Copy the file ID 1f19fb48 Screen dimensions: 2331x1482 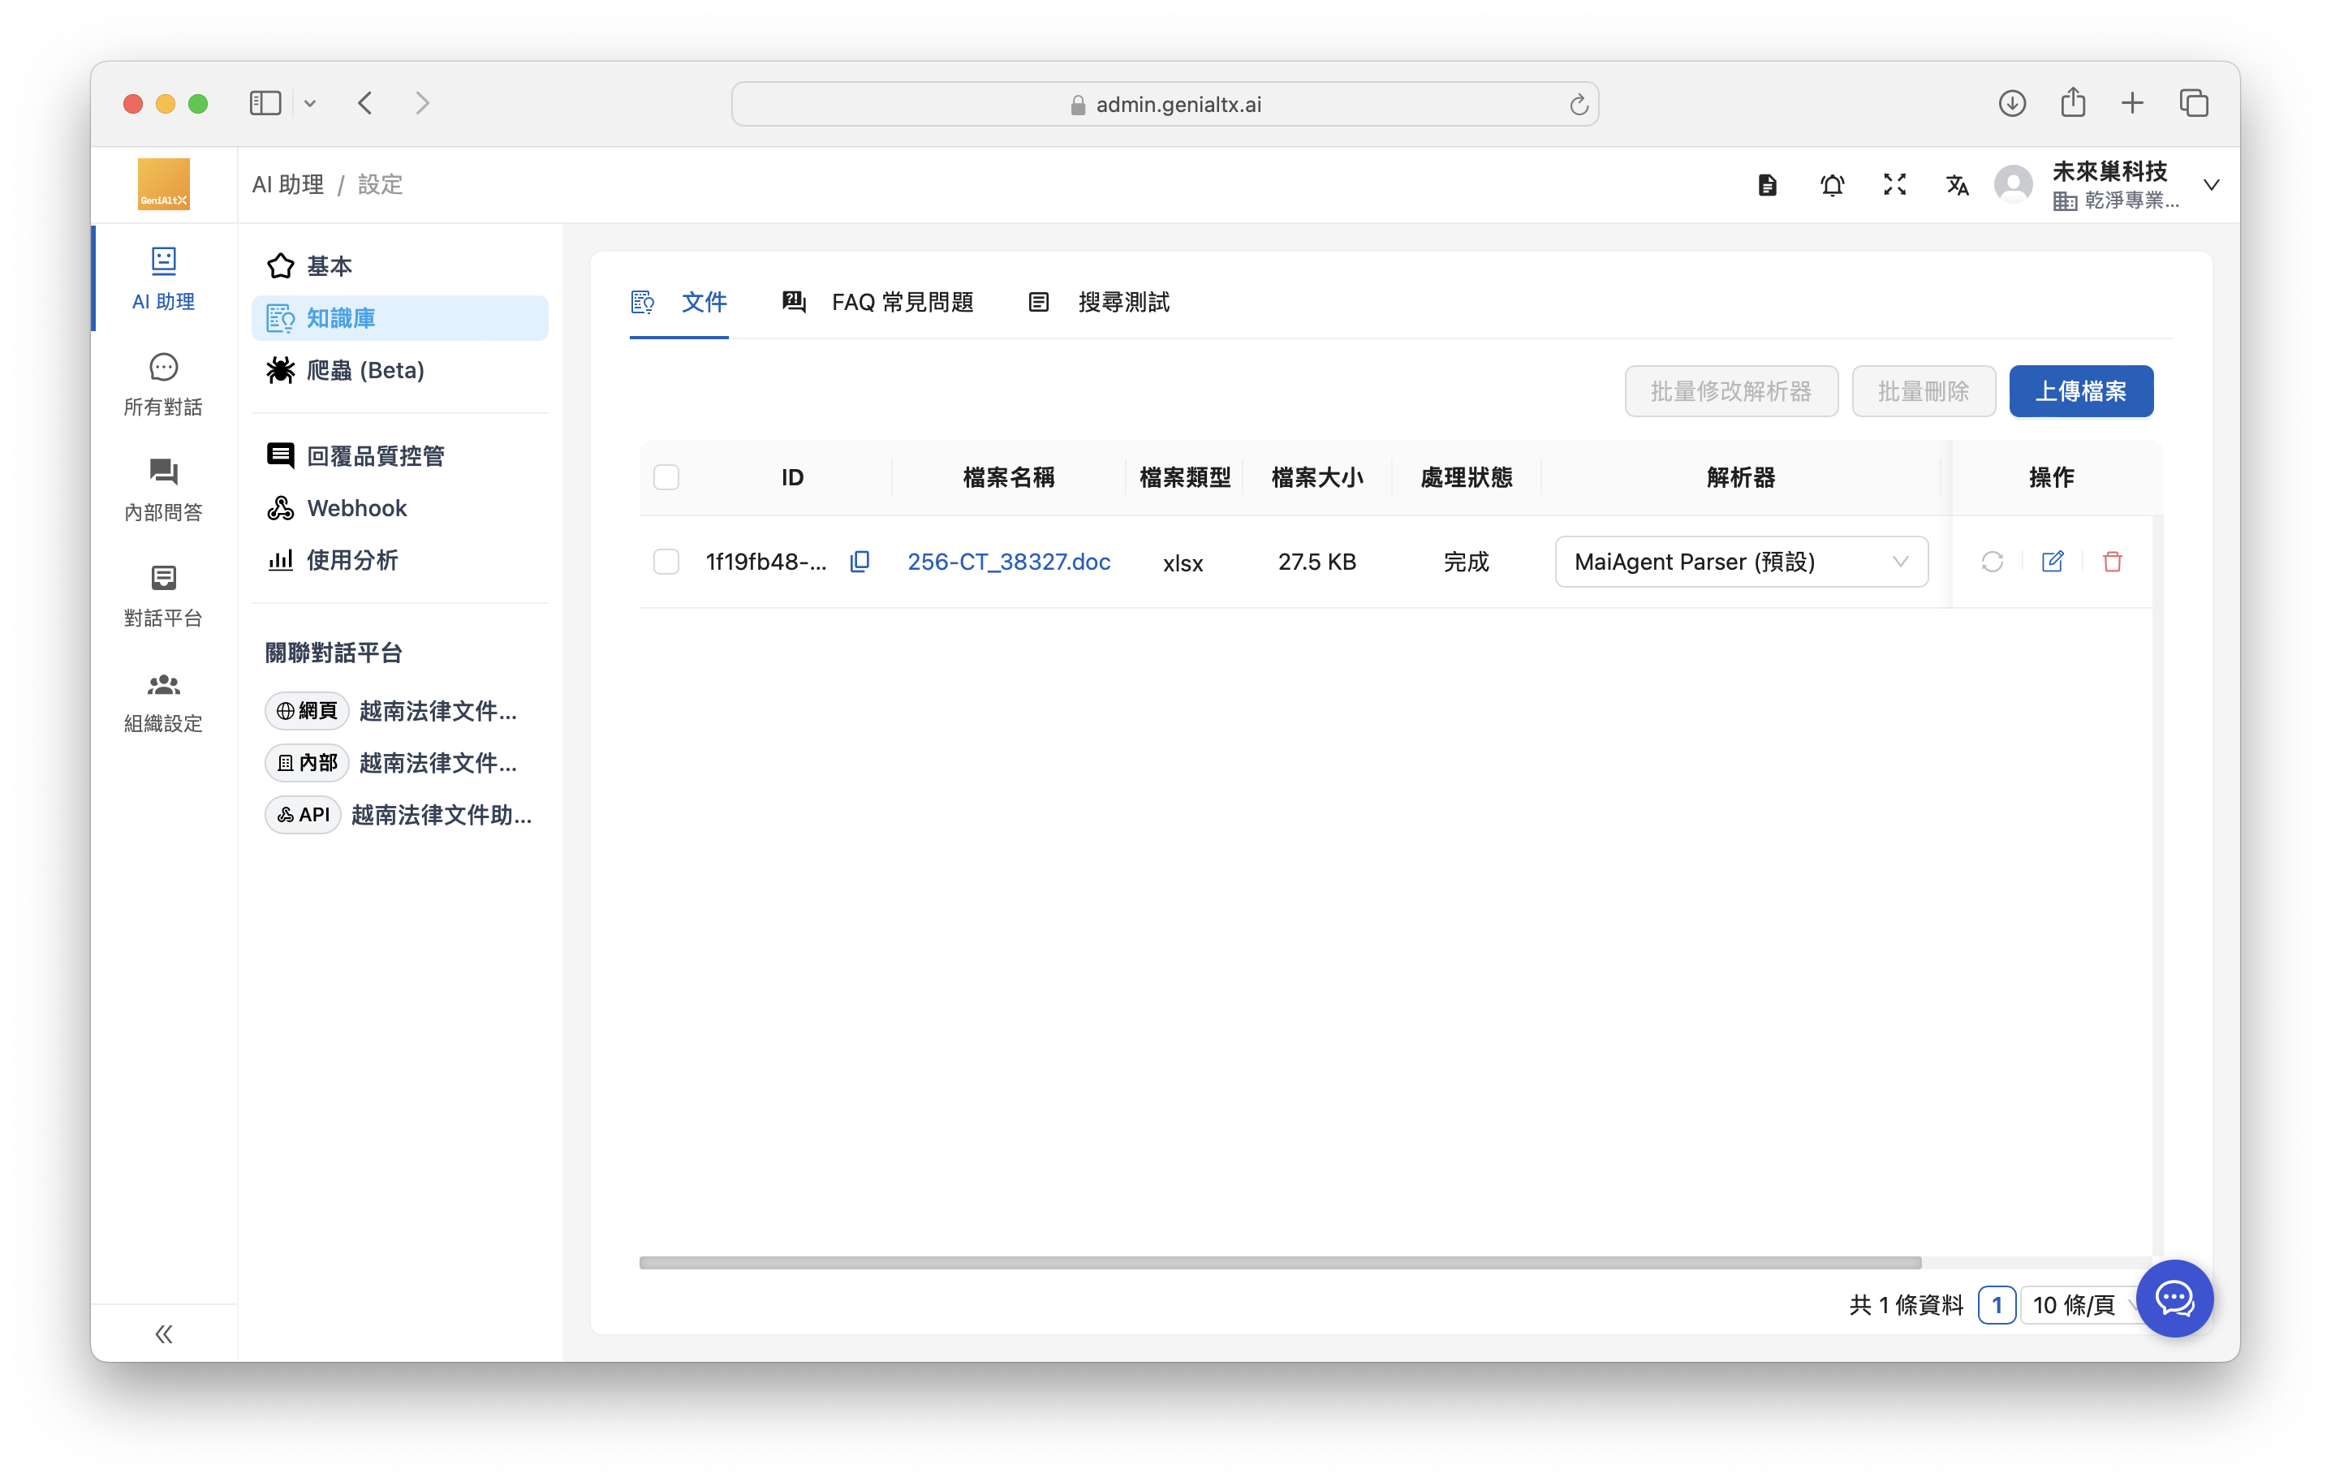859,562
